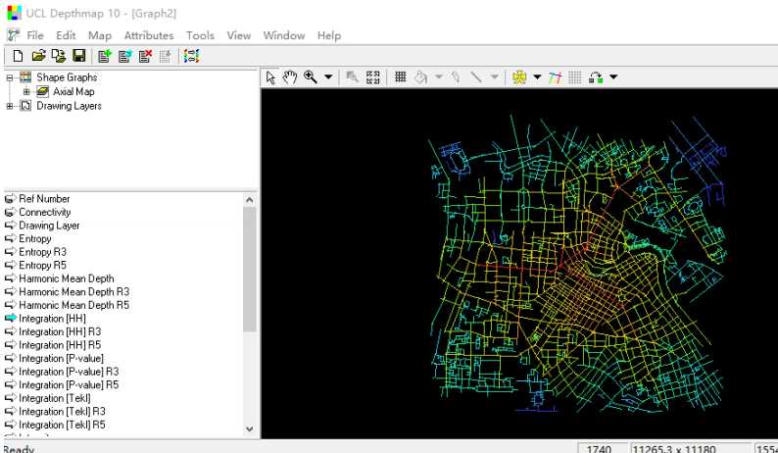Expand the Drawing Layers tree node

[x=10, y=106]
